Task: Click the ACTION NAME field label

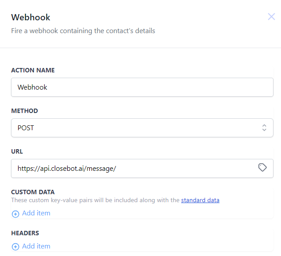Action: [33, 70]
